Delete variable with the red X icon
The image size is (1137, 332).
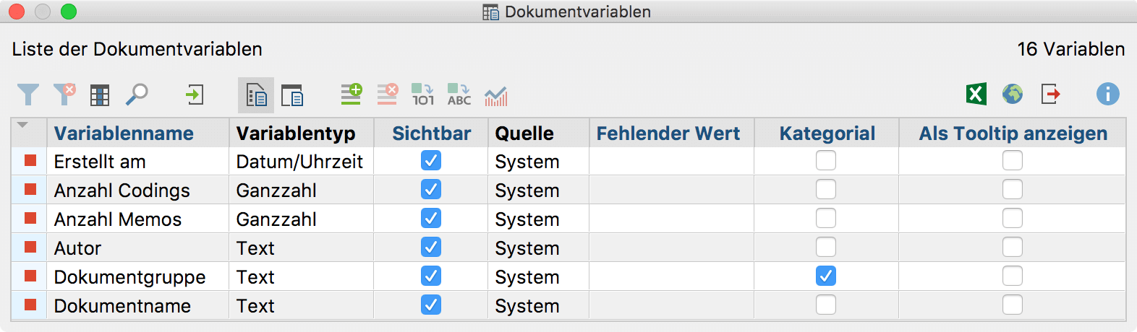[388, 95]
